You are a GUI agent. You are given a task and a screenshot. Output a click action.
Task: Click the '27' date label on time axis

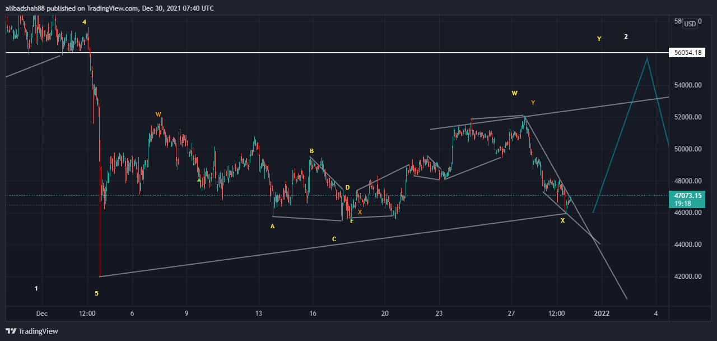click(511, 313)
